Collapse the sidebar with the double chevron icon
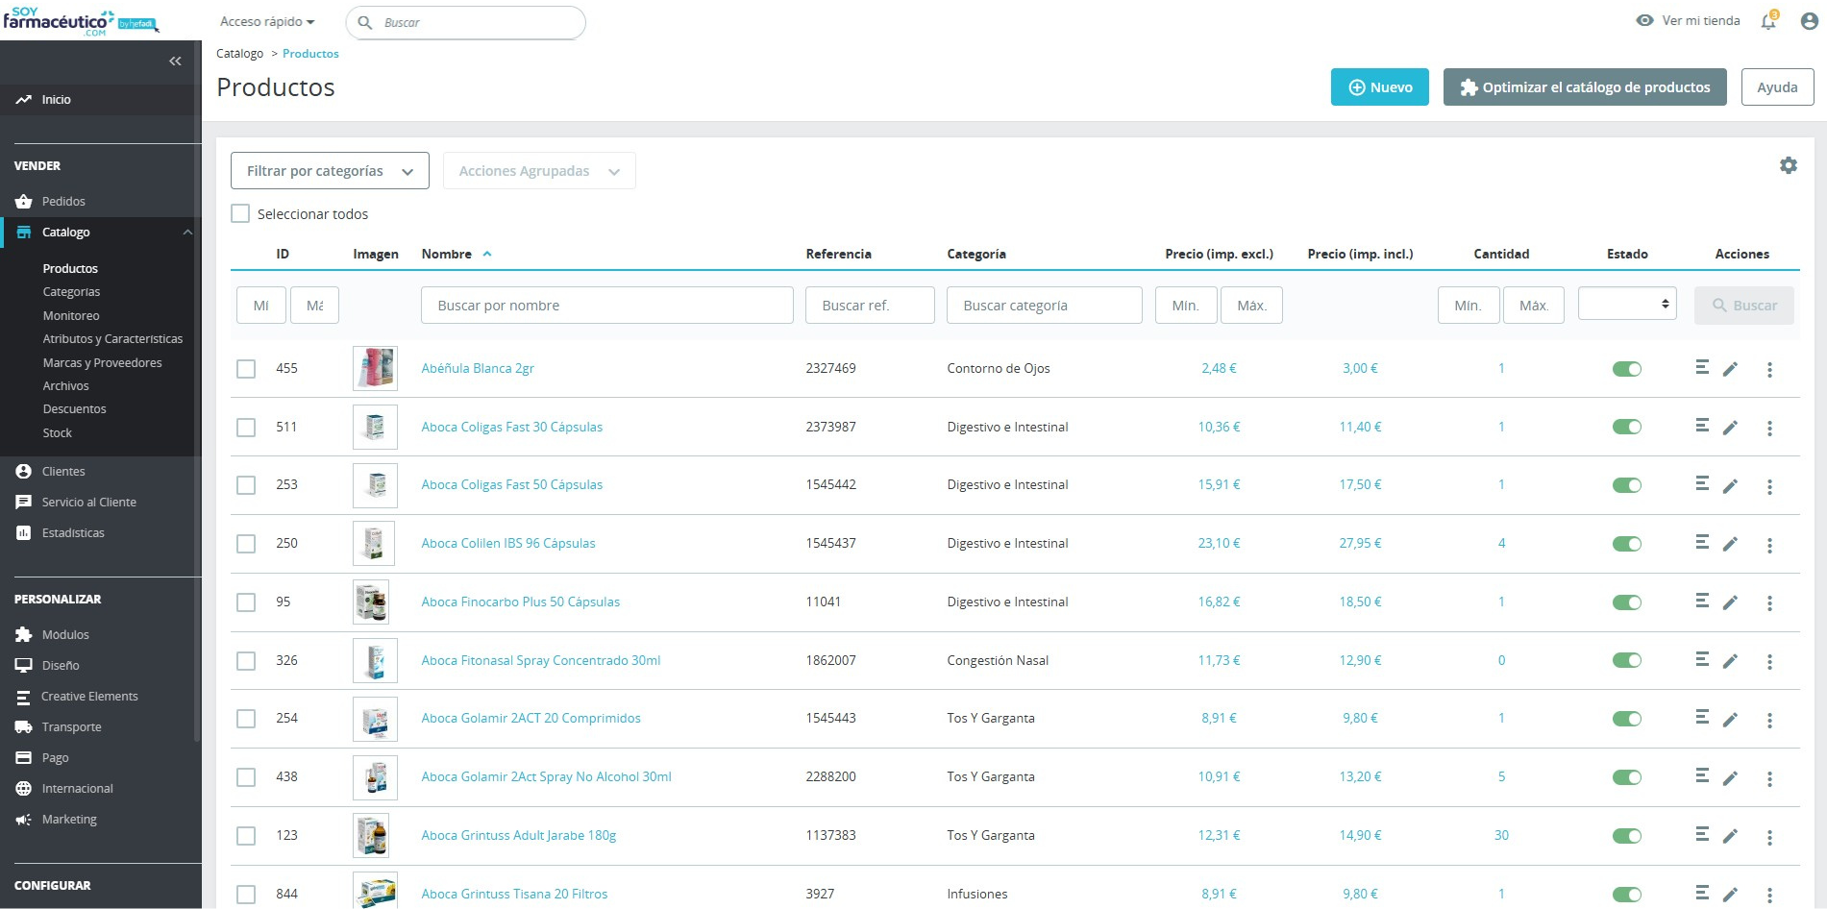Screen dimensions: 1827x909 (x=175, y=61)
